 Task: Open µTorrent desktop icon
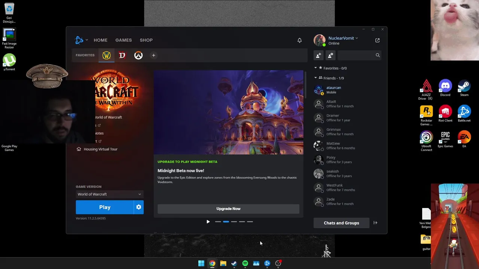point(9,62)
